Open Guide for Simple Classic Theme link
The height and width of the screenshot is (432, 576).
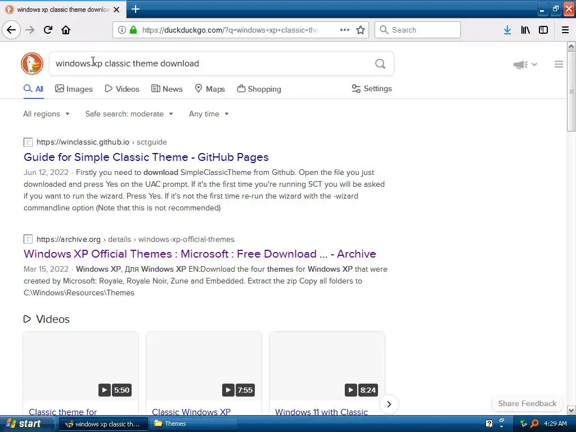coord(146,157)
